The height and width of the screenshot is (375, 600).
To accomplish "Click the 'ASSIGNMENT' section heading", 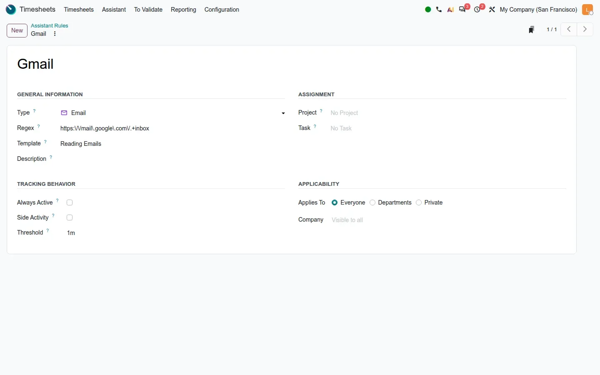I will click(x=316, y=95).
